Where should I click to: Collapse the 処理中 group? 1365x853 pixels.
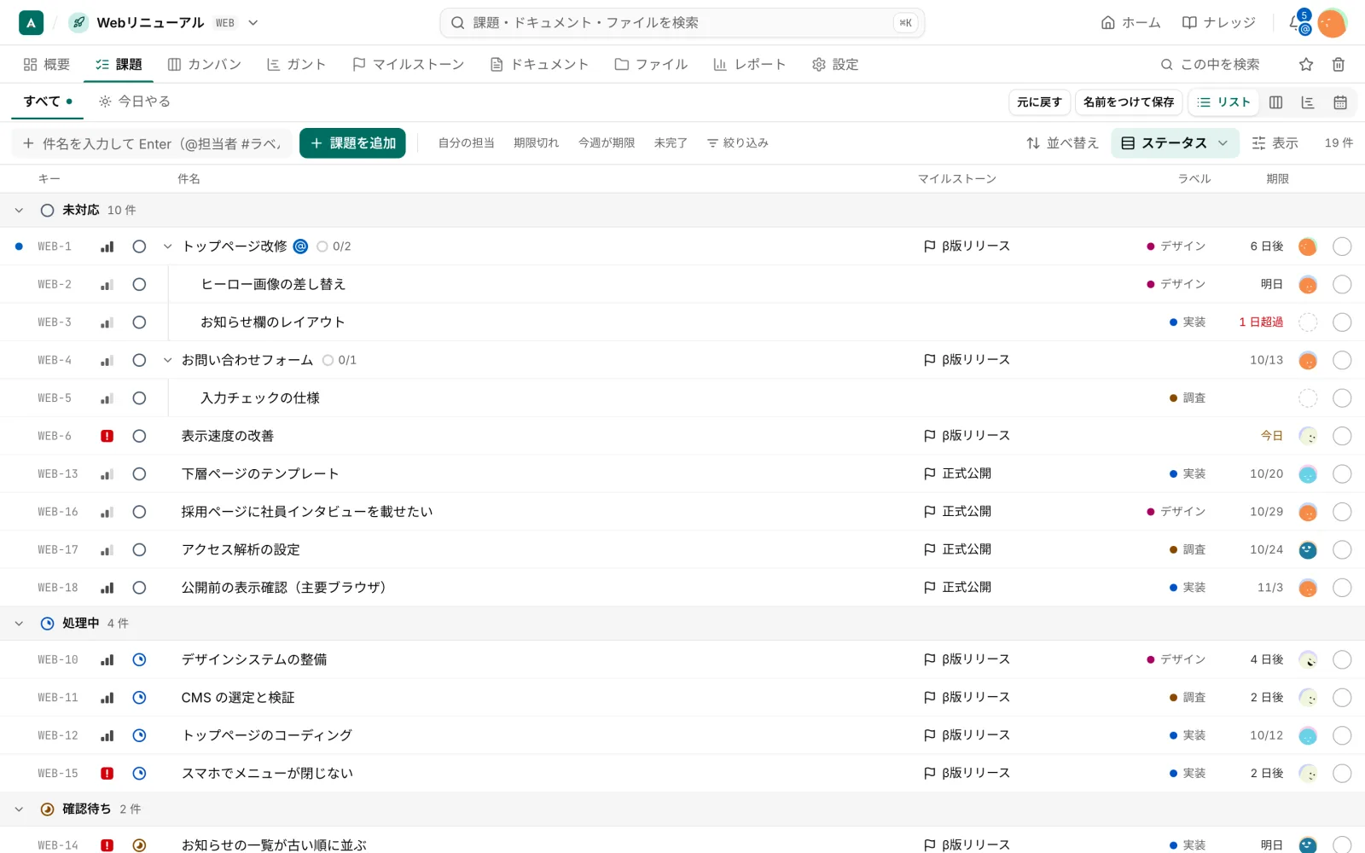19,624
